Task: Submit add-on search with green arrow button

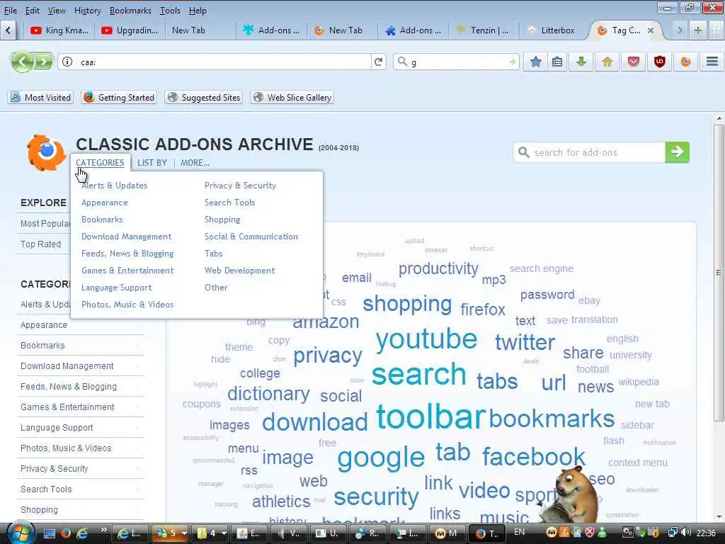Action: point(678,152)
